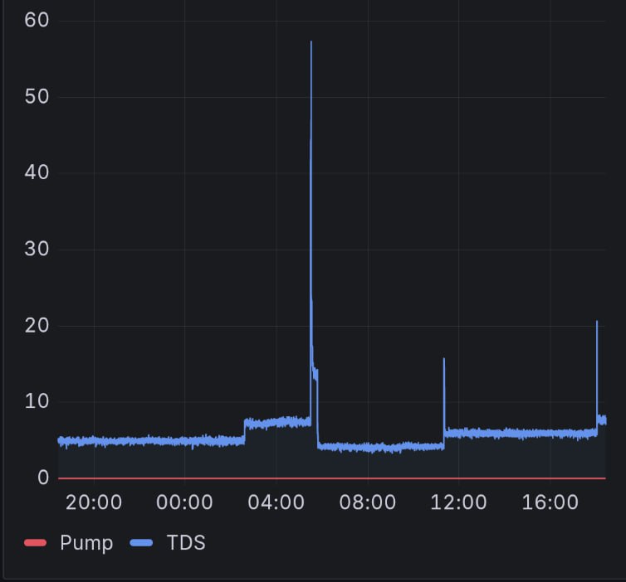The height and width of the screenshot is (582, 626).
Task: Click the TDS spike just before 12:00
Action: point(444,360)
